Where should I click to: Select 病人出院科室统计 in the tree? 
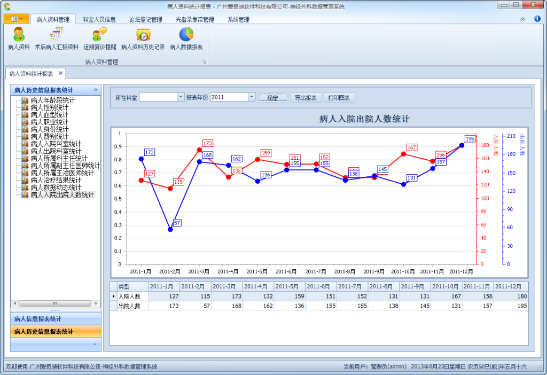point(56,151)
